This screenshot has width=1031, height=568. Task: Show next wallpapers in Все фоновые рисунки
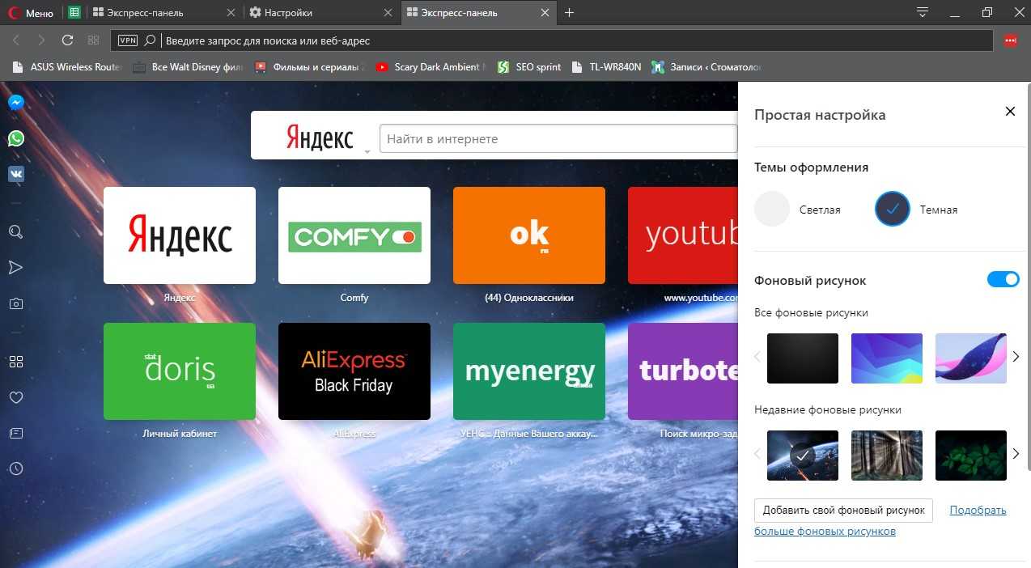pyautogui.click(x=1016, y=357)
